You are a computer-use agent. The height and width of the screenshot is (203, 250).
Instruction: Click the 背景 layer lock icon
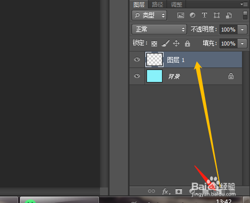coord(231,76)
